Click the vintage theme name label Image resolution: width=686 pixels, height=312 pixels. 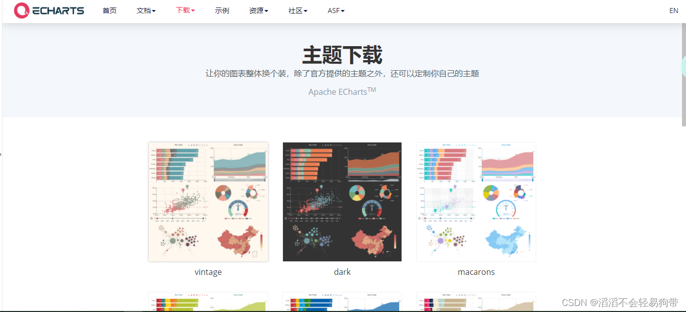coord(208,272)
